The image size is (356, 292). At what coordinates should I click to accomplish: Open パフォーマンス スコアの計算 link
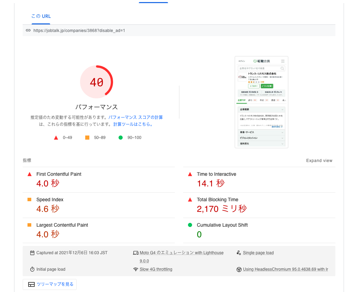(x=135, y=117)
